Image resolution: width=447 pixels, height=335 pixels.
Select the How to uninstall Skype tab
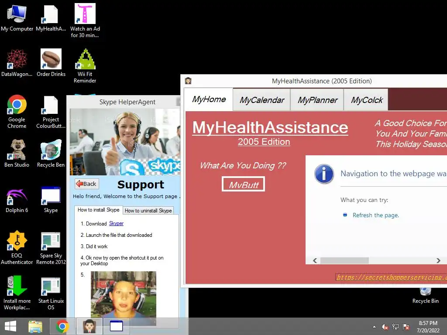(148, 211)
